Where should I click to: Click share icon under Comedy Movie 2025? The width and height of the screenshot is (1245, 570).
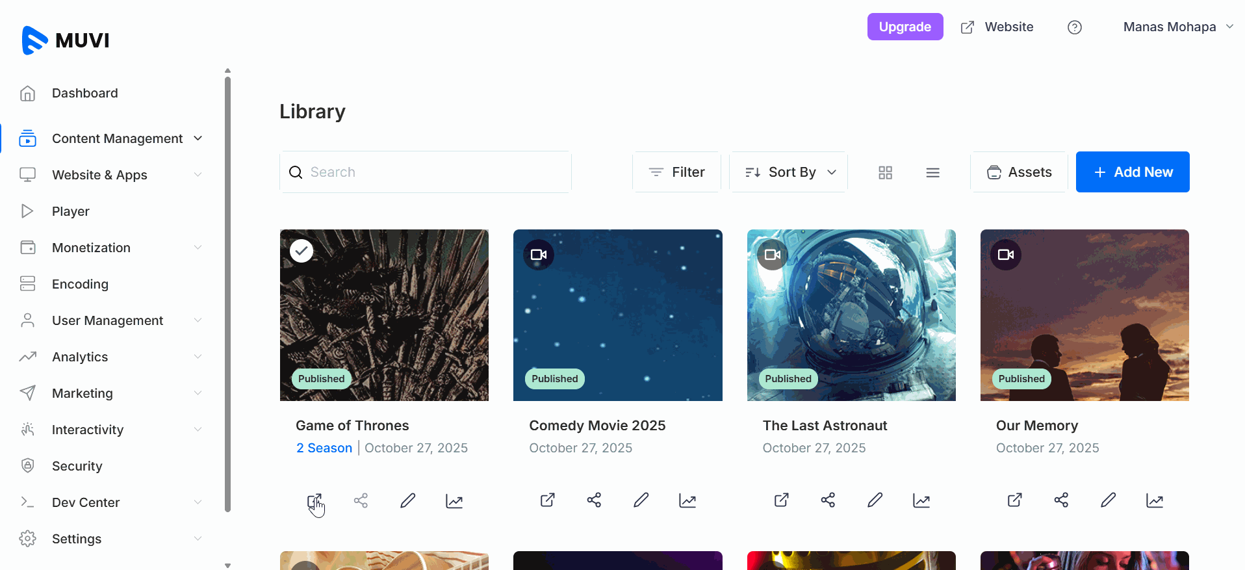click(x=594, y=500)
